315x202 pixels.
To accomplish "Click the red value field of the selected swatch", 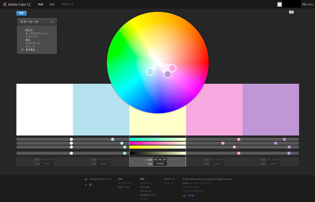I will (155, 160).
